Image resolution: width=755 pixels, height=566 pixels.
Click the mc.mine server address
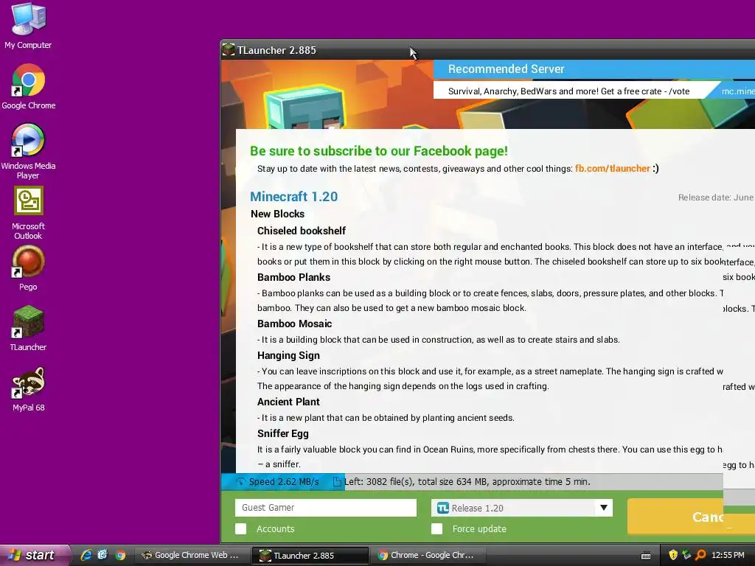pyautogui.click(x=737, y=91)
